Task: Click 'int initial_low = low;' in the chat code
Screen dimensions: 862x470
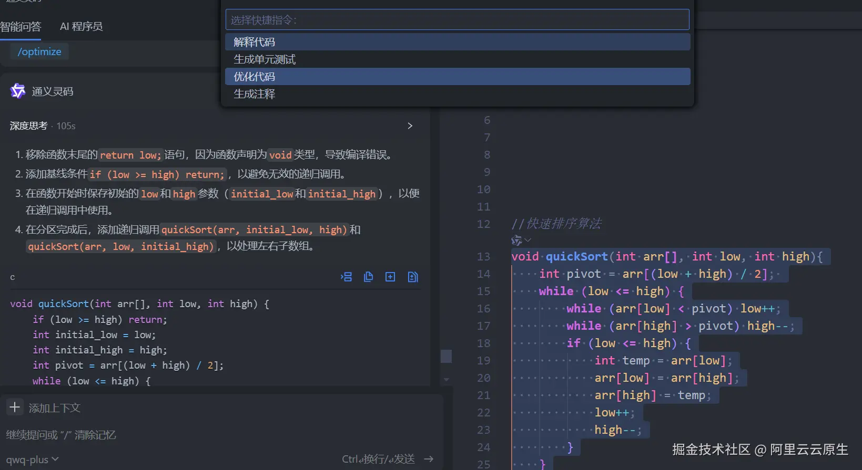Action: [94, 335]
